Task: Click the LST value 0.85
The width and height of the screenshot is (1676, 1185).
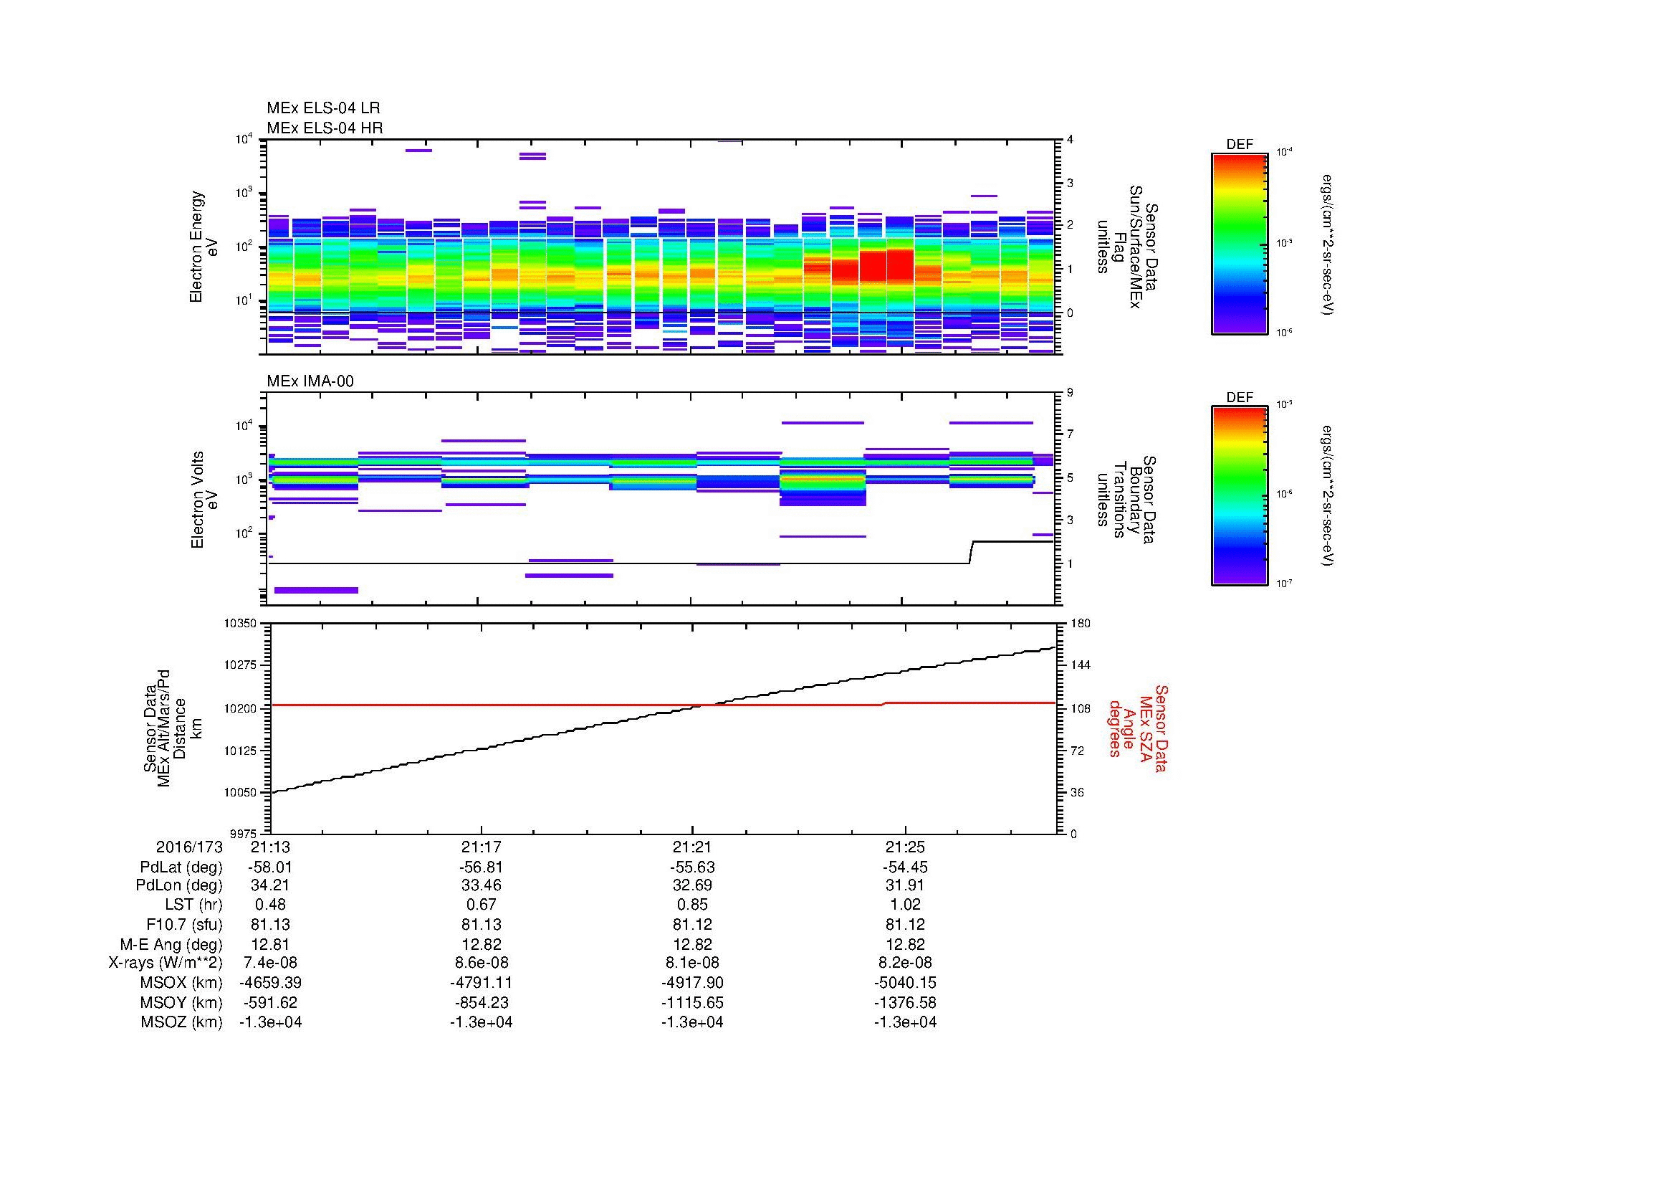Action: pos(692,905)
